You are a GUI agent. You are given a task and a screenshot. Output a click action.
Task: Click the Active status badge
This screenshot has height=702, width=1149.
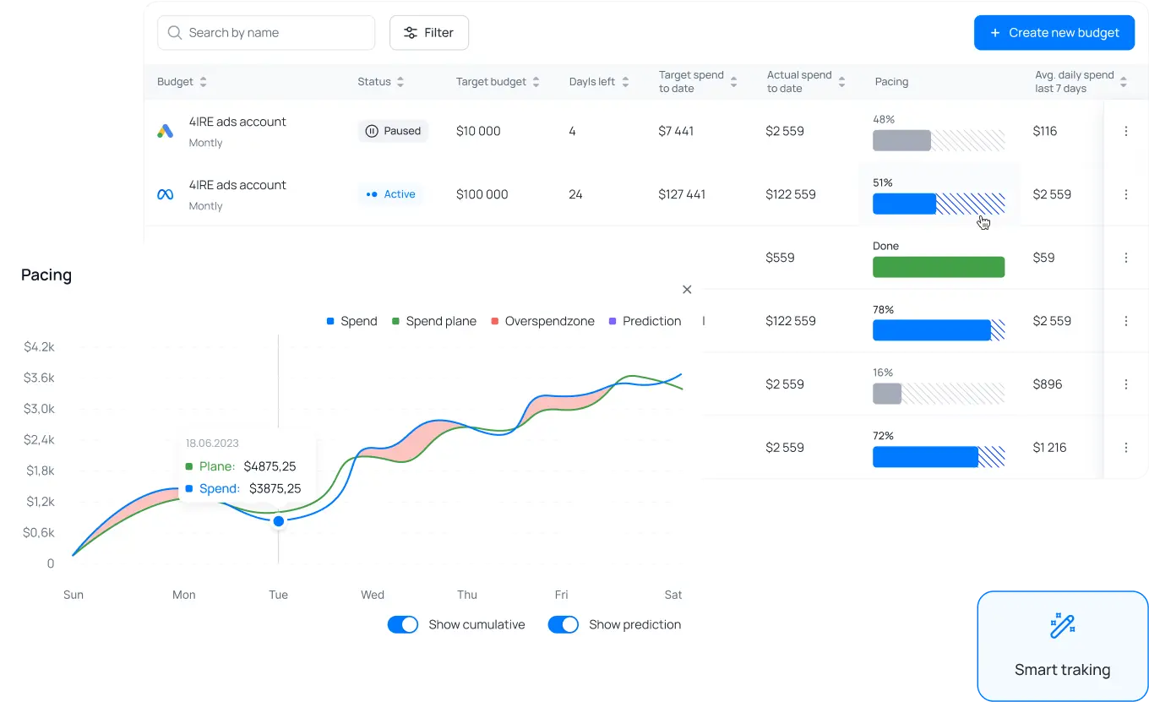[390, 194]
